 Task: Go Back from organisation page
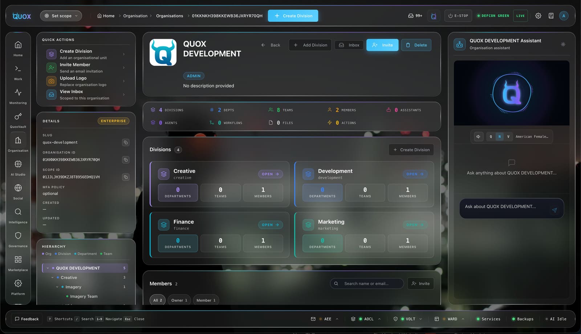pyautogui.click(x=271, y=45)
